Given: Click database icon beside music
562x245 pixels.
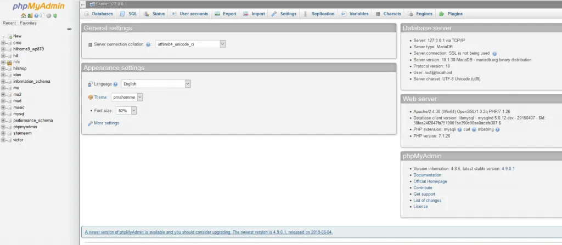Looking at the screenshot, I should point(10,107).
